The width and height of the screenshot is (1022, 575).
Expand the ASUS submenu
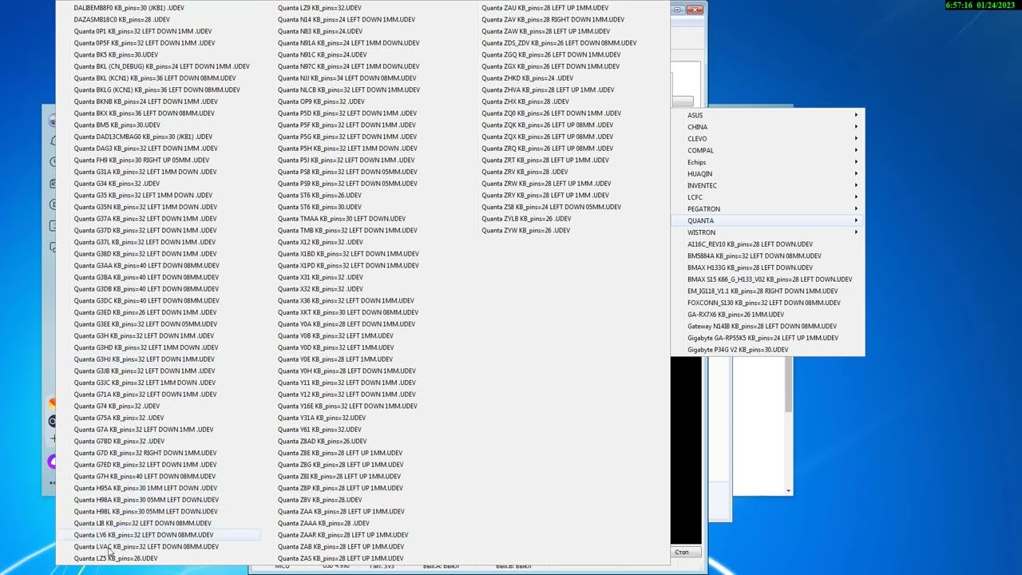coord(768,115)
